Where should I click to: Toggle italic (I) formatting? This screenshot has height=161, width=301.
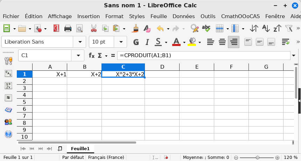coord(147,42)
